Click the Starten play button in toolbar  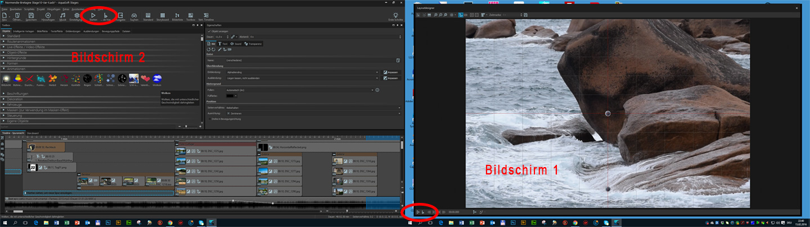pos(93,16)
